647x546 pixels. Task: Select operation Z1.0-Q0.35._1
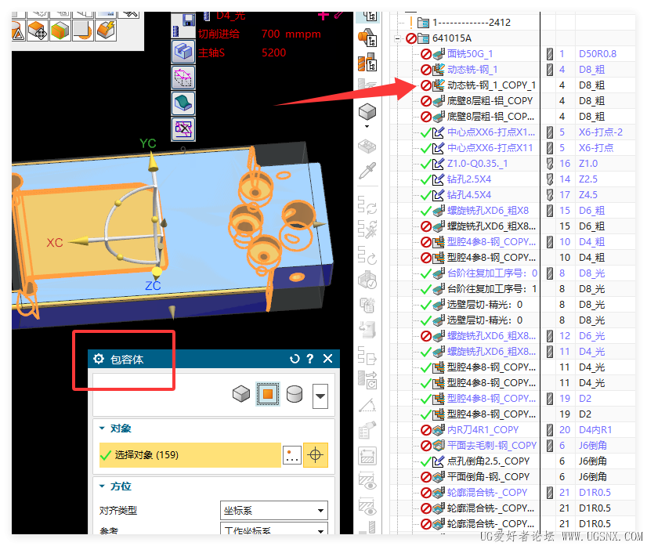click(x=477, y=164)
